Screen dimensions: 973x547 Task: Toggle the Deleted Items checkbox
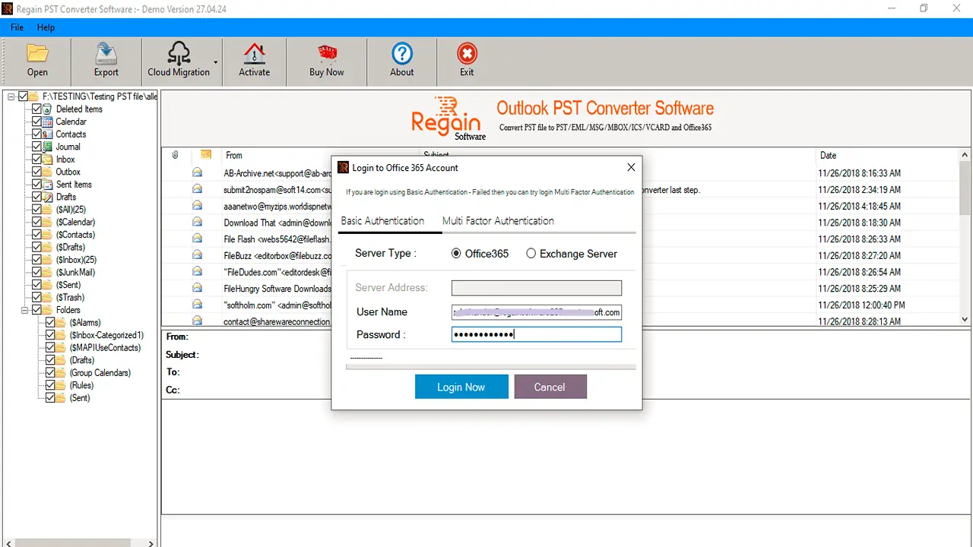coord(36,109)
